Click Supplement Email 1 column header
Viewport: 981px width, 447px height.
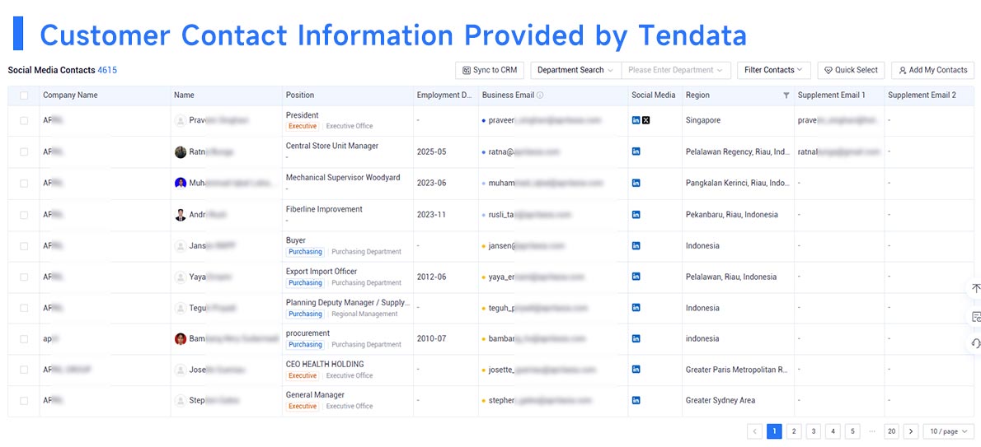[832, 95]
